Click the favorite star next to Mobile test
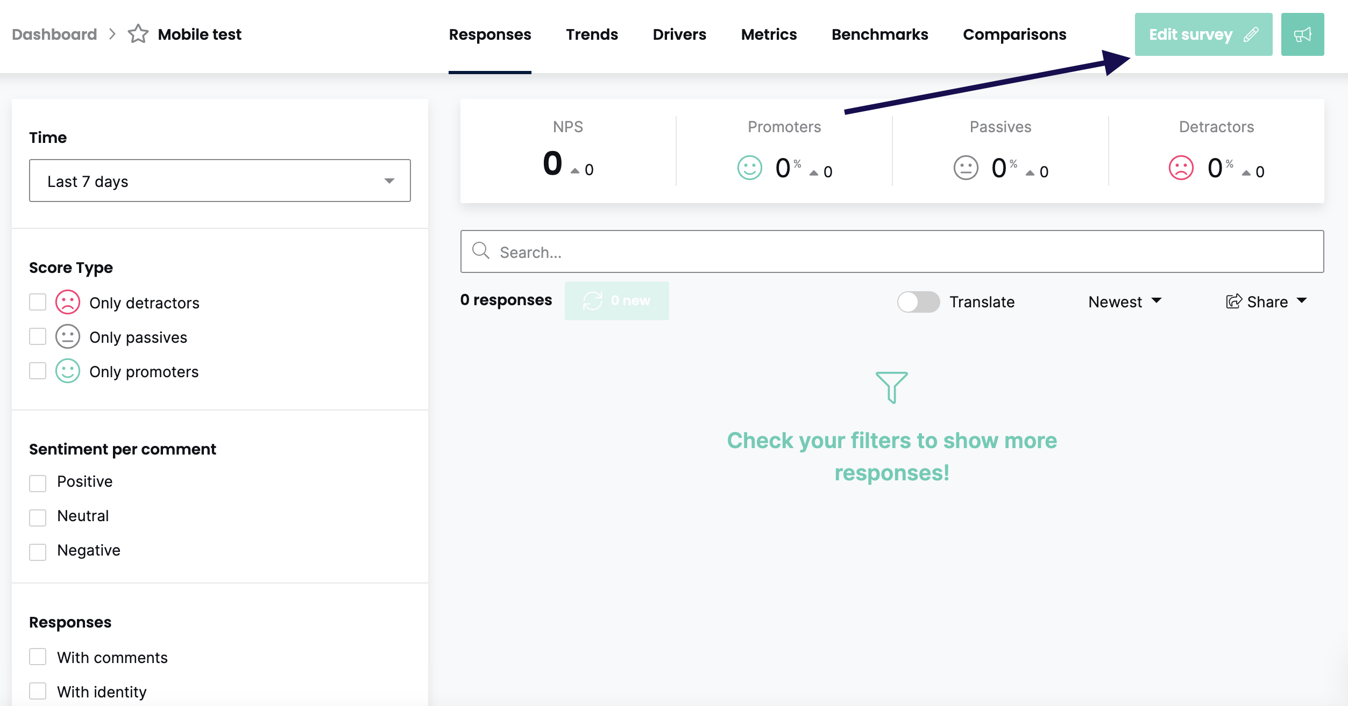This screenshot has height=706, width=1348. click(x=138, y=34)
